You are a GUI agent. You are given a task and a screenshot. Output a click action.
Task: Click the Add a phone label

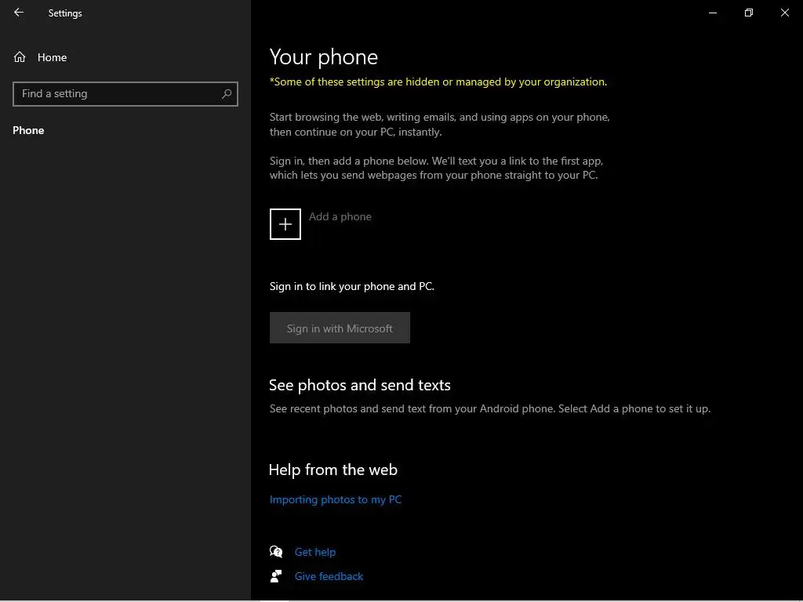340,216
